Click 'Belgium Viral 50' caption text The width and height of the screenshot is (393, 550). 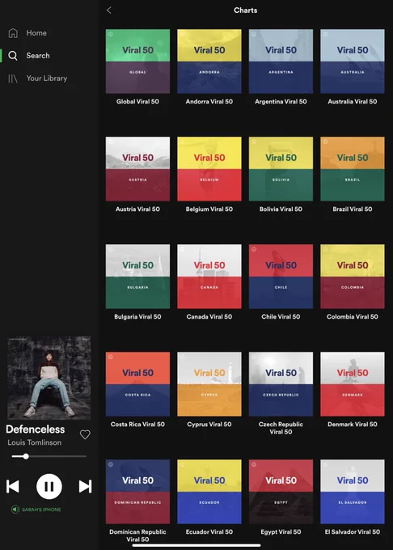[209, 209]
